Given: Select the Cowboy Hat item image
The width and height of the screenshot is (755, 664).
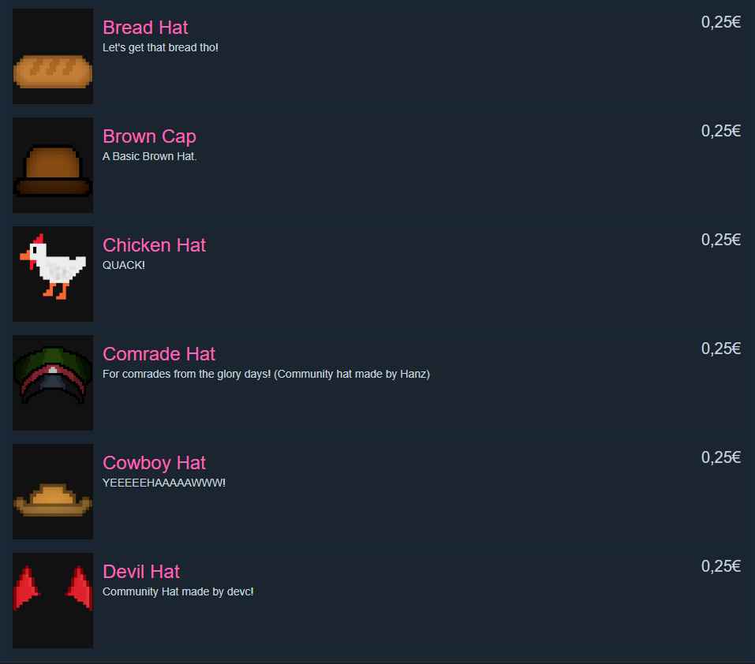Looking at the screenshot, I should point(53,491).
